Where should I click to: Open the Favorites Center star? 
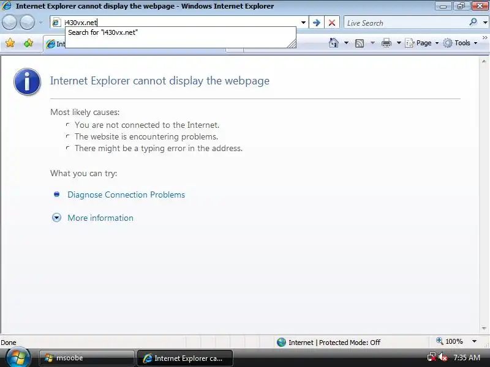click(10, 43)
